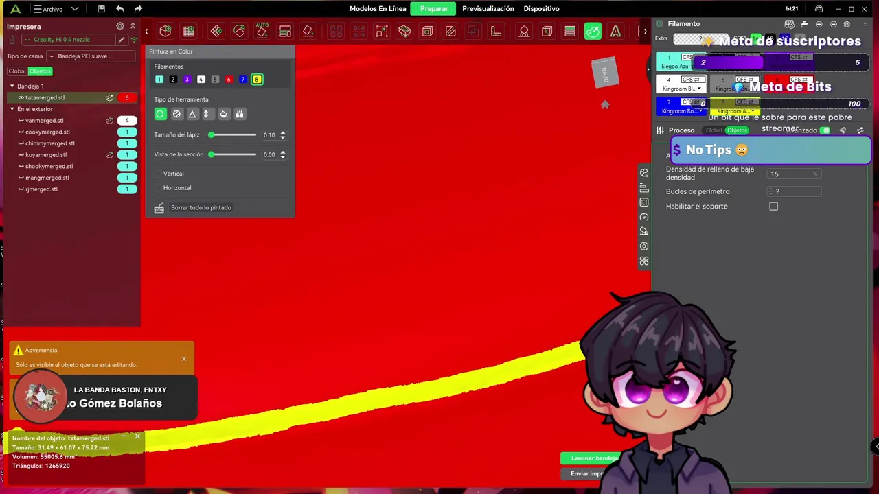879x494 pixels.
Task: Toggle the Avanzado switch
Action: click(825, 130)
